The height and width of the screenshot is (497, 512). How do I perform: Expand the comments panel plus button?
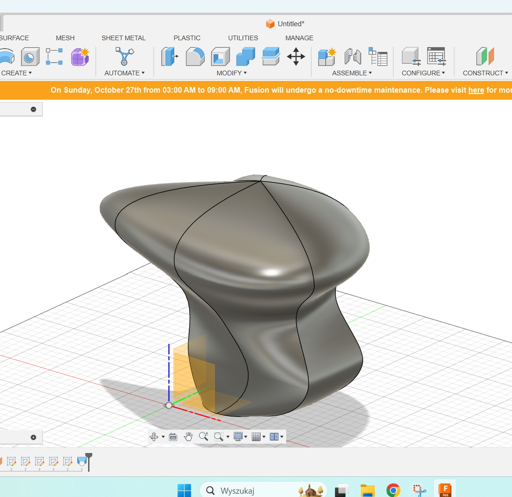coord(33,437)
